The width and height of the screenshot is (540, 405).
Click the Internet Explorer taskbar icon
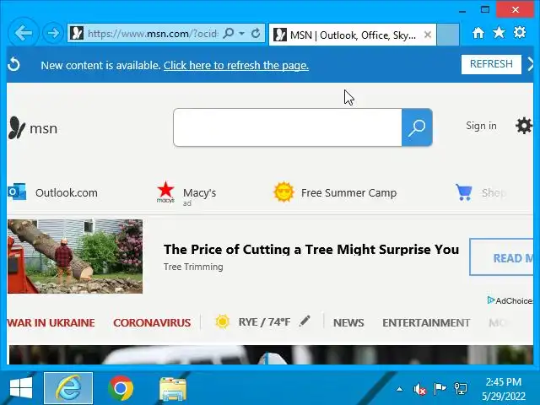tap(68, 388)
